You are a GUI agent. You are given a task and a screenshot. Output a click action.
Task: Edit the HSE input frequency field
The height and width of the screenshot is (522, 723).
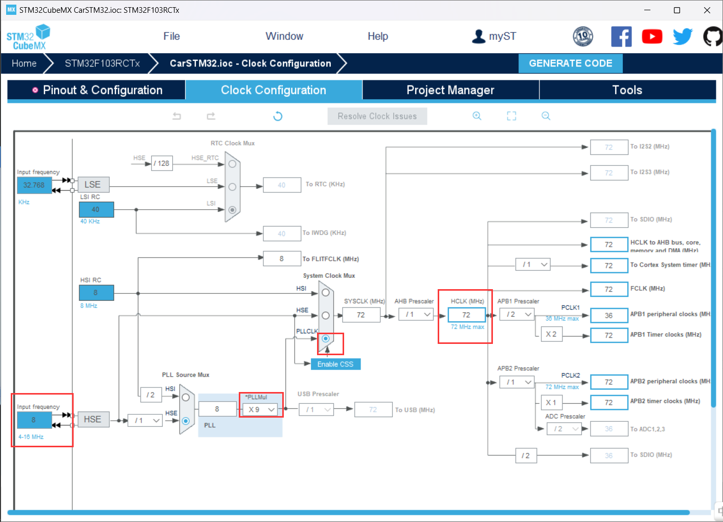click(34, 420)
